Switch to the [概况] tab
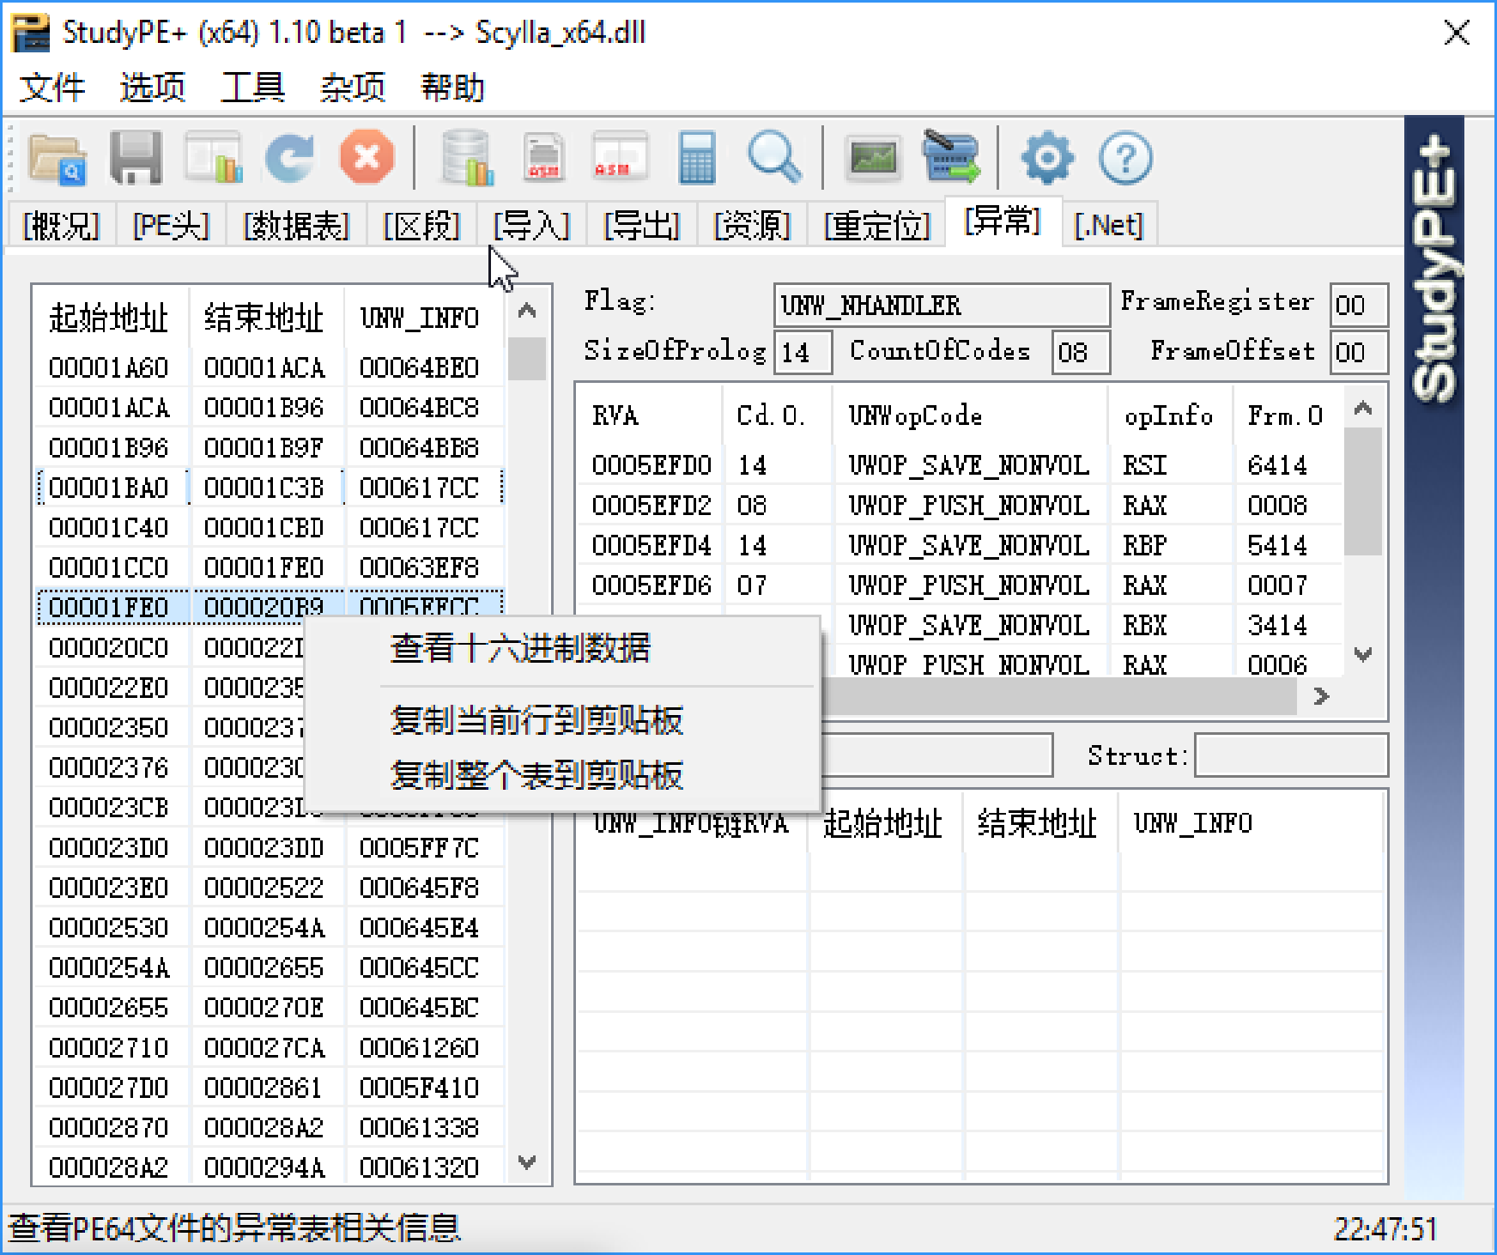 pos(61,225)
